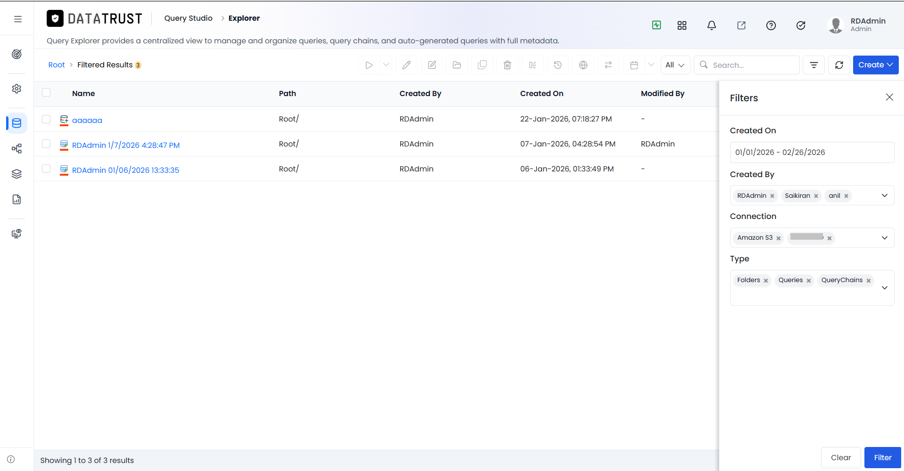Open the Create dropdown button
This screenshot has height=471, width=904.
(x=875, y=65)
